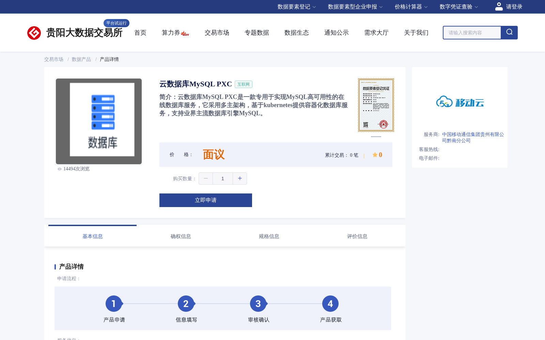
Task: Click the 累计交易：0 笔 text
Action: [x=342, y=155]
